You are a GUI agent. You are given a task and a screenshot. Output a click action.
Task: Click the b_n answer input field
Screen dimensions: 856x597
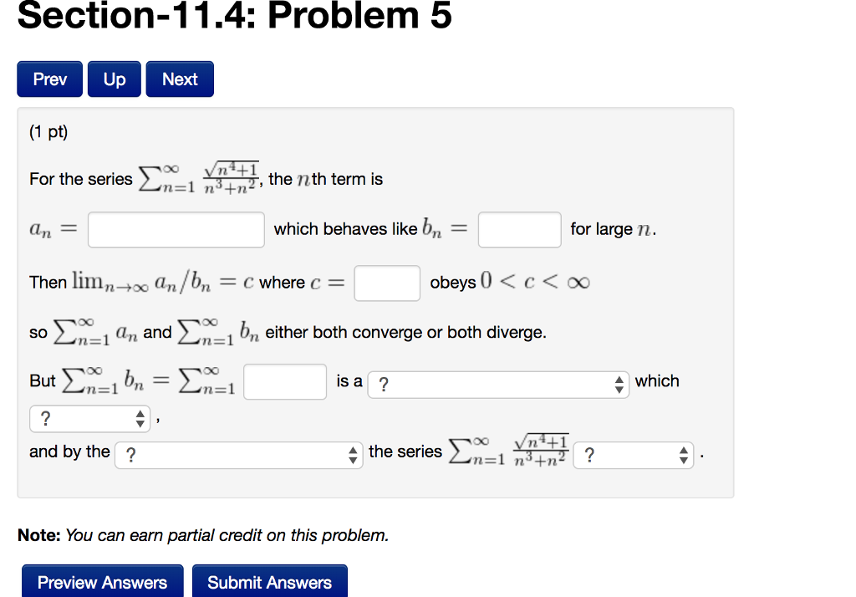(x=519, y=229)
